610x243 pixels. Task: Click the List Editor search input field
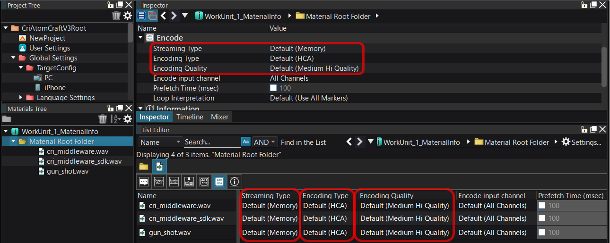tap(212, 142)
